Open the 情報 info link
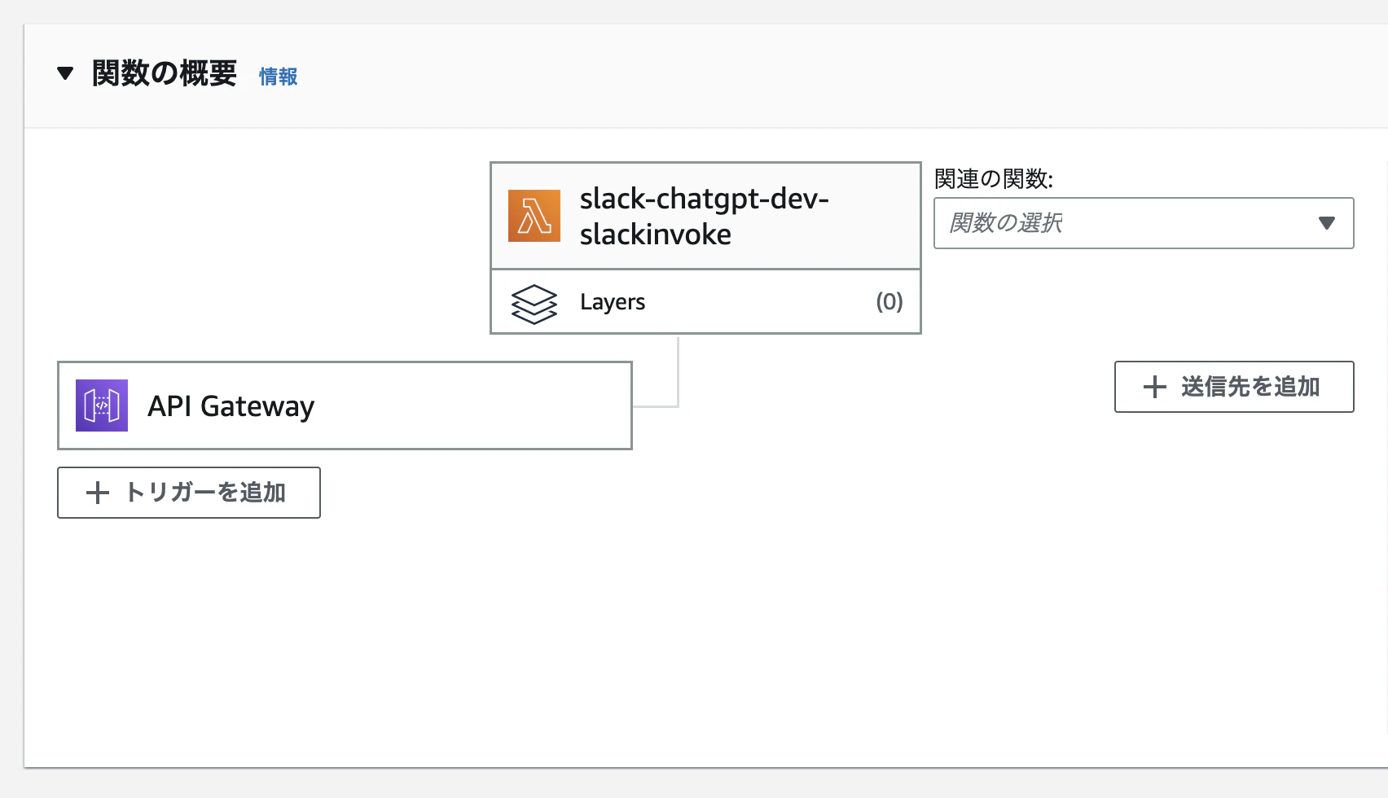Image resolution: width=1388 pixels, height=798 pixels. tap(279, 77)
